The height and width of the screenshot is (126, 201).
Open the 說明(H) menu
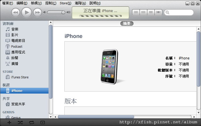coord(95,3)
